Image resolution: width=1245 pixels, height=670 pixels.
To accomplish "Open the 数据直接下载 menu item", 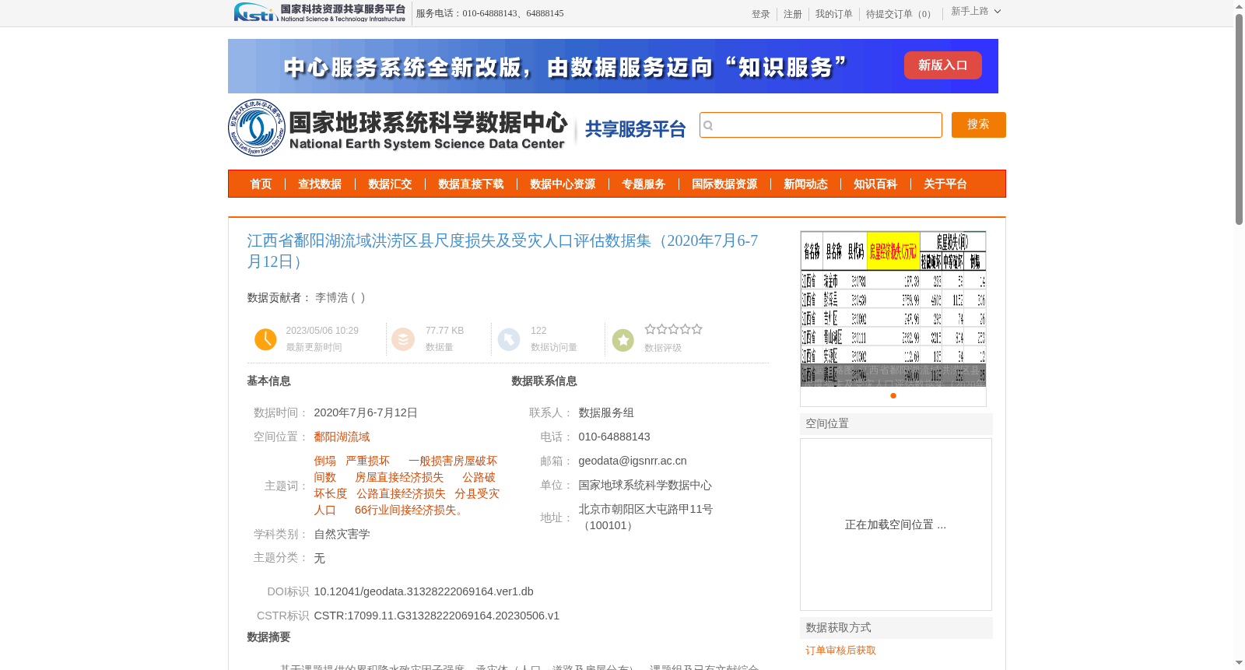I will coord(471,184).
